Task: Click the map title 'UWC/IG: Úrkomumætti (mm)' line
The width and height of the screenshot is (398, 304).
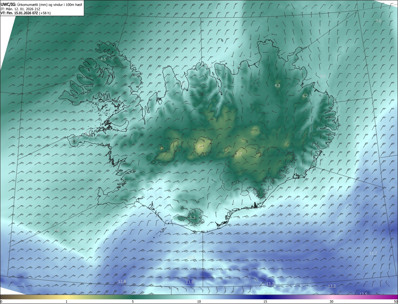Action: [x=41, y=4]
